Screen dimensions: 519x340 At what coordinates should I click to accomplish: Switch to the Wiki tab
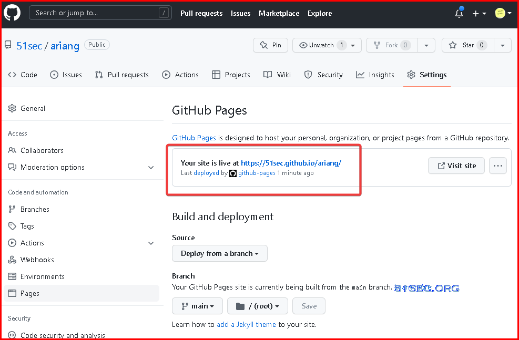(x=277, y=75)
